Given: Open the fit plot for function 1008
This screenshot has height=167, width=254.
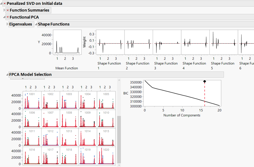Looking at the screenshot, I should click(69, 119).
